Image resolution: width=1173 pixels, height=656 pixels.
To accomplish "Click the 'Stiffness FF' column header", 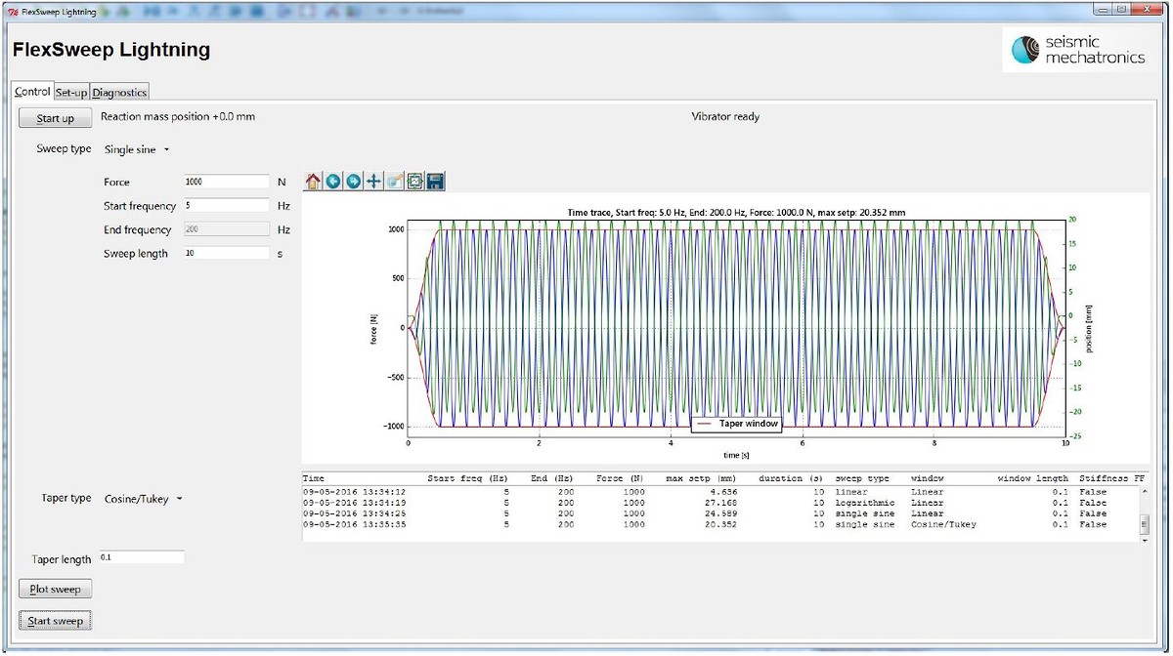I will pos(1112,479).
